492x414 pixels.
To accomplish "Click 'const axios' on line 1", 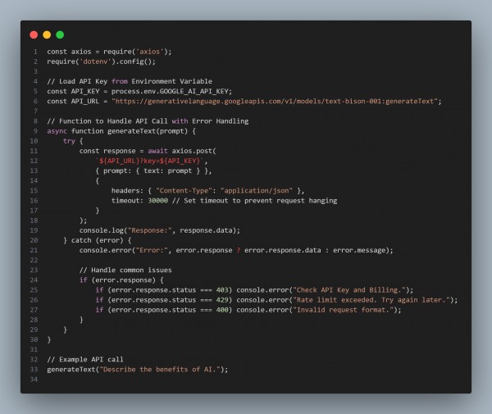I will click(x=70, y=52).
